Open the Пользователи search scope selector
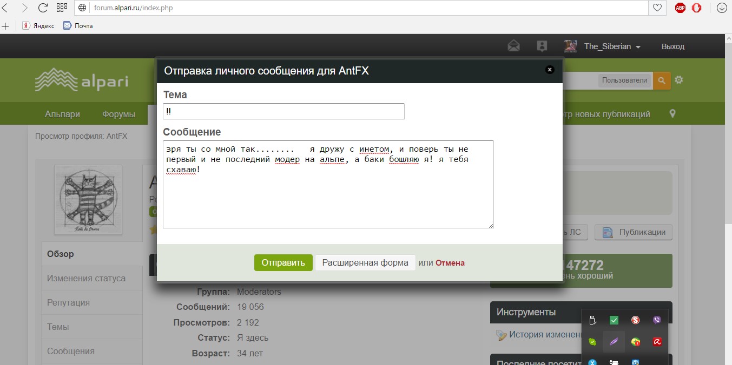This screenshot has height=365, width=732. 624,80
